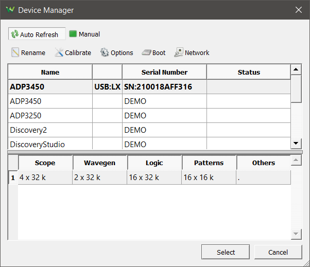Select ADP3450 DEMO device row
The image size is (310, 267).
[149, 101]
